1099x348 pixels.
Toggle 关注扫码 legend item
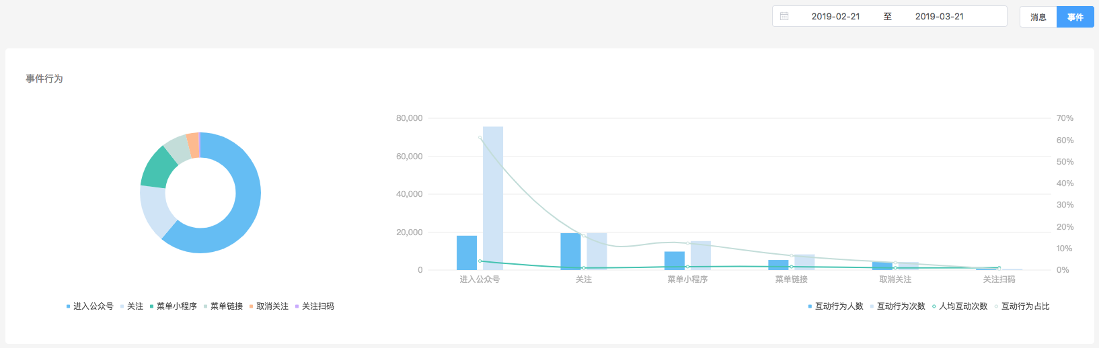click(317, 306)
